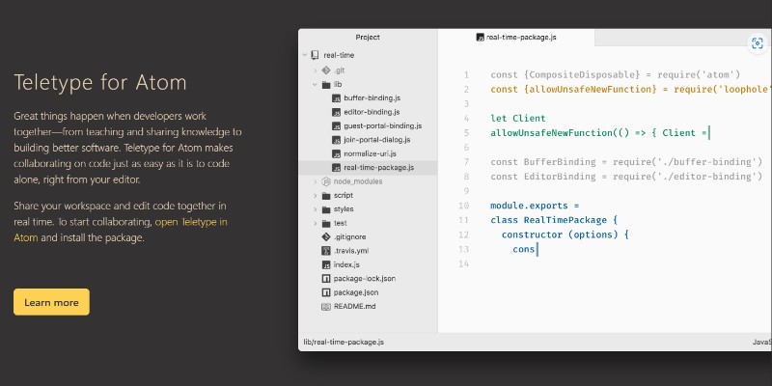Viewport: 772px width, 386px height.
Task: Expand the styles folder chevron
Action: (x=316, y=209)
